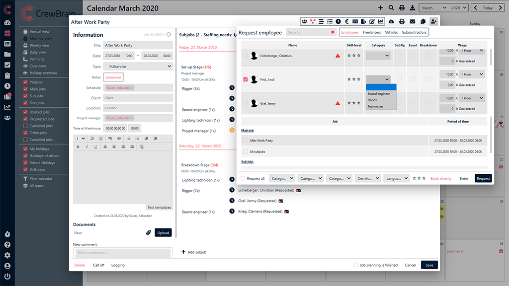Click the plus icon in calendar header
This screenshot has height=286, width=509.
pos(381,8)
